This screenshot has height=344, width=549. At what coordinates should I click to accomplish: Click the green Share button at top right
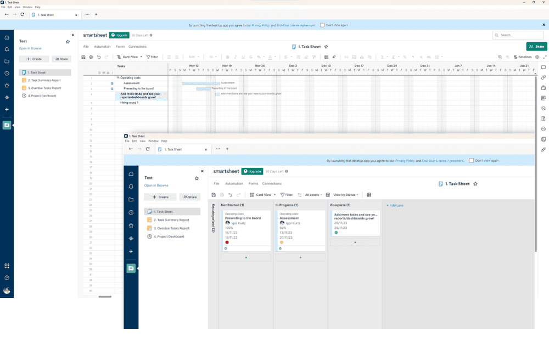pos(536,47)
